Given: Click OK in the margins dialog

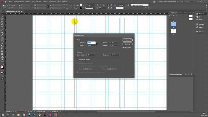Looking at the screenshot, I should click(127, 40).
